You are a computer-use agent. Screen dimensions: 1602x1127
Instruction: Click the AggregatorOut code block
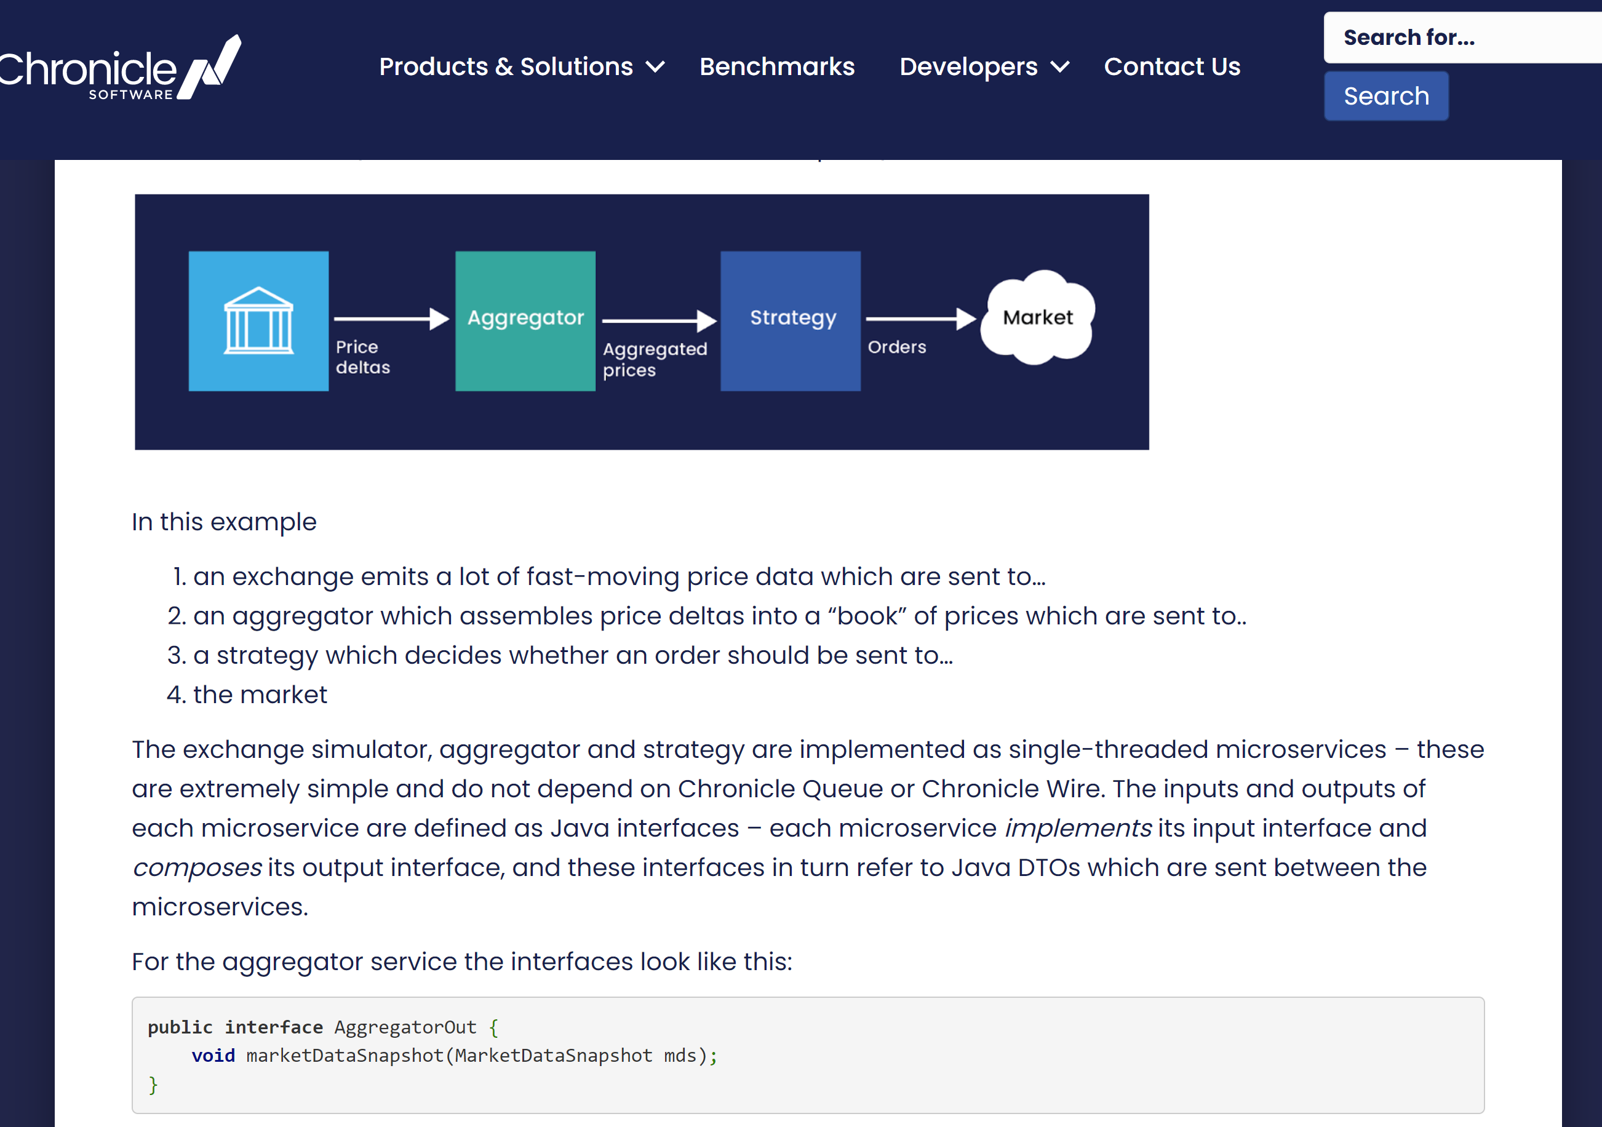(807, 1054)
